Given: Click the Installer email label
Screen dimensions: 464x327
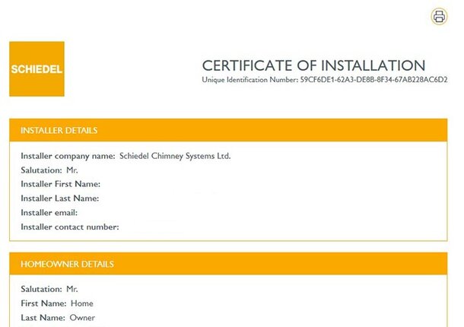Looking at the screenshot, I should tap(49, 212).
